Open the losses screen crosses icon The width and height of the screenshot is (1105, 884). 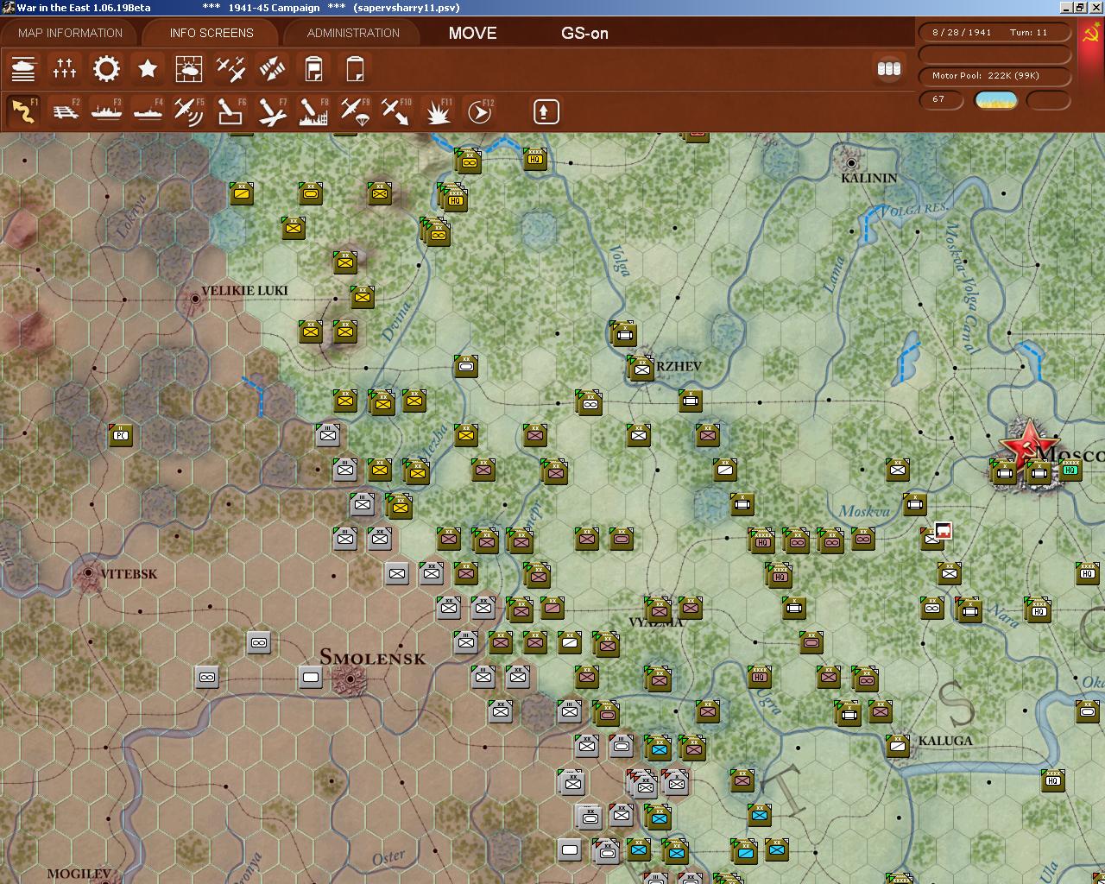[x=65, y=69]
